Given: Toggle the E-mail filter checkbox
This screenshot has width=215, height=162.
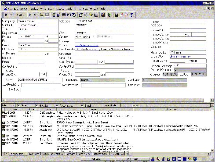Looking at the screenshot, I should click(x=82, y=105).
